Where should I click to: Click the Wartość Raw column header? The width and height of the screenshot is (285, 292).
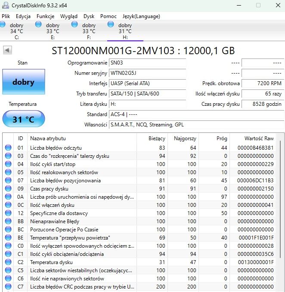click(x=259, y=138)
